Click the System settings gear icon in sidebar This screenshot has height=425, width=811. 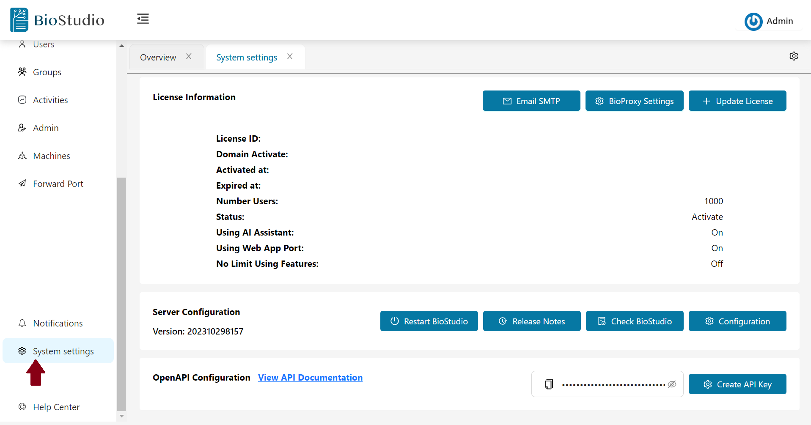tap(22, 351)
